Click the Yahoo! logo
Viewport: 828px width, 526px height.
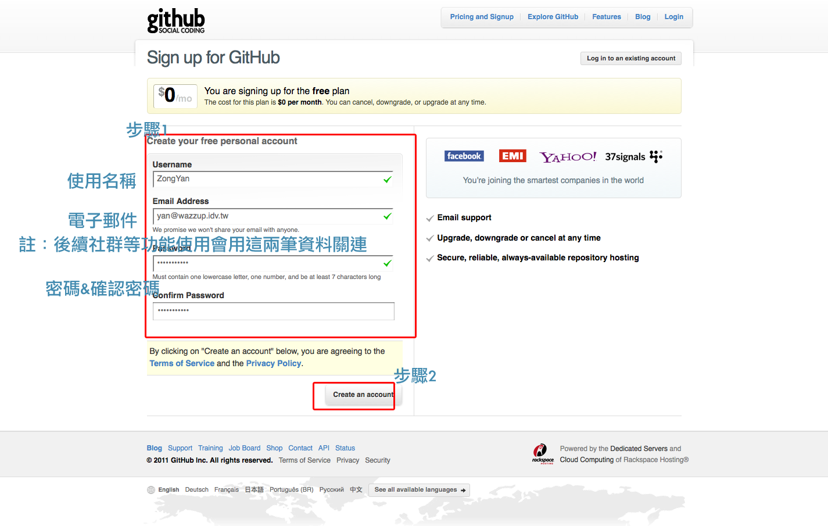568,156
